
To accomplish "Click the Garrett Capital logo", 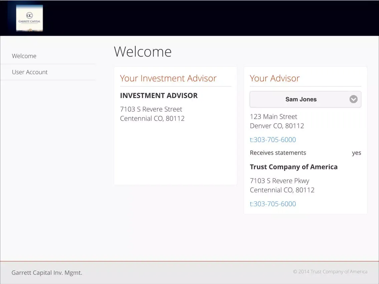I will pyautogui.click(x=29, y=18).
